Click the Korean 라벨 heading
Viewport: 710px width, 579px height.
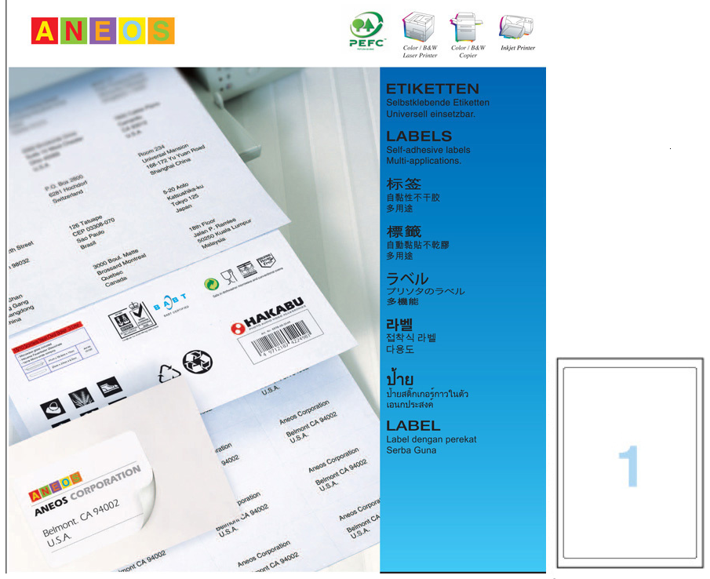click(x=399, y=325)
